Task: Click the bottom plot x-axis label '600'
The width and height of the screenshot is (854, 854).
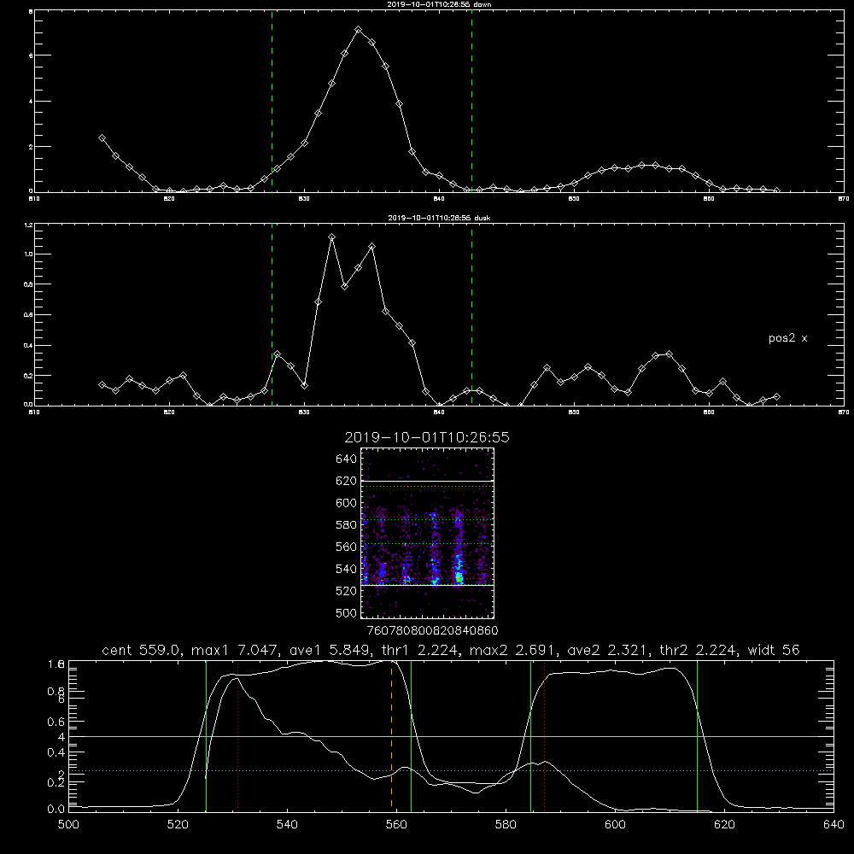Action: tap(616, 825)
